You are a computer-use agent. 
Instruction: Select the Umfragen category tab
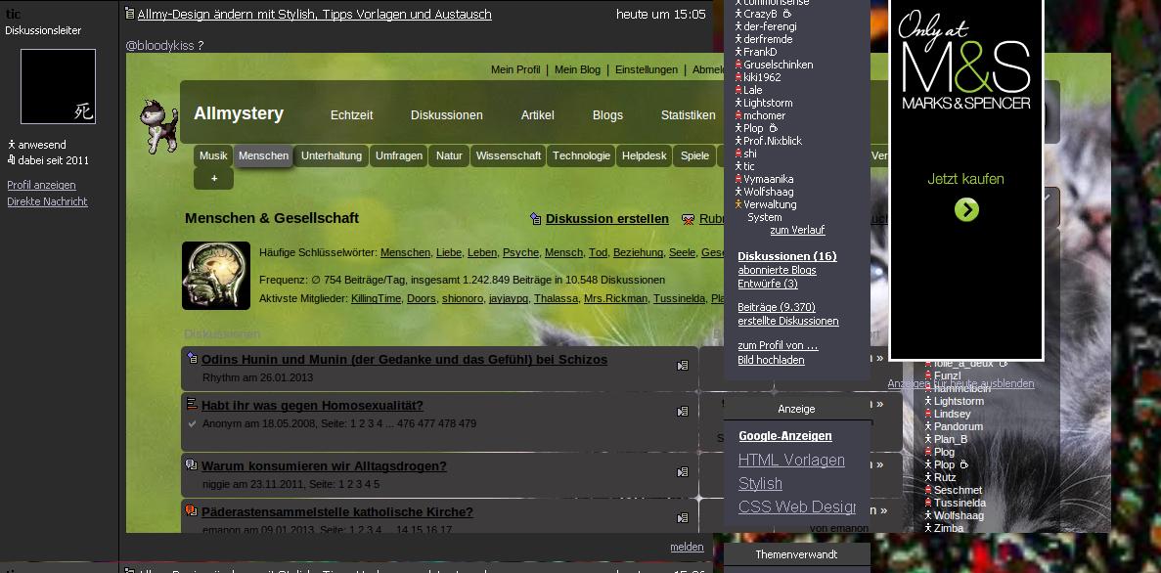(398, 155)
